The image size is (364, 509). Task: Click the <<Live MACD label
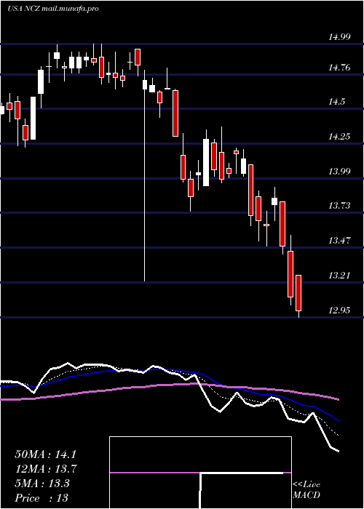[x=306, y=490]
